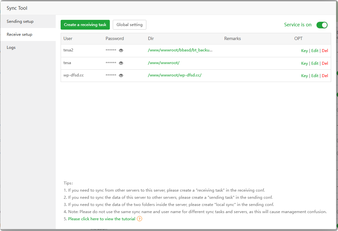View Key for tesa2 task
The height and width of the screenshot is (231, 338).
coord(304,51)
